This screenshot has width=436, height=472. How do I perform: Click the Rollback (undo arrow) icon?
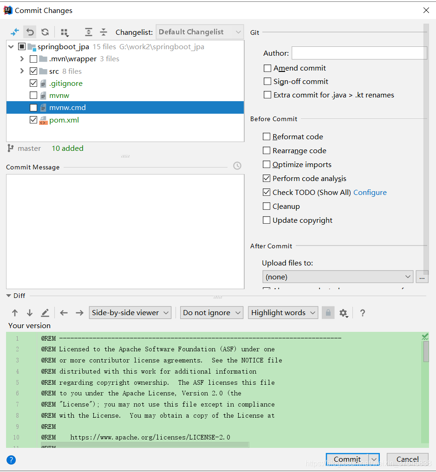[x=30, y=32]
